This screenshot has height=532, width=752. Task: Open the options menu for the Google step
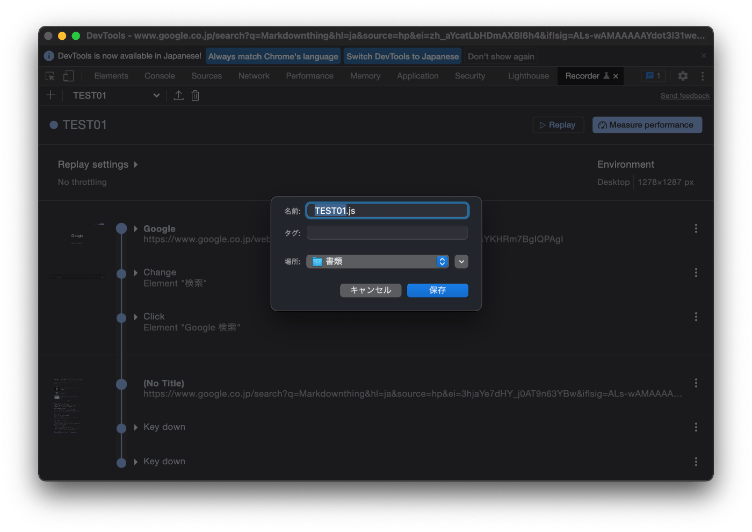pos(696,228)
